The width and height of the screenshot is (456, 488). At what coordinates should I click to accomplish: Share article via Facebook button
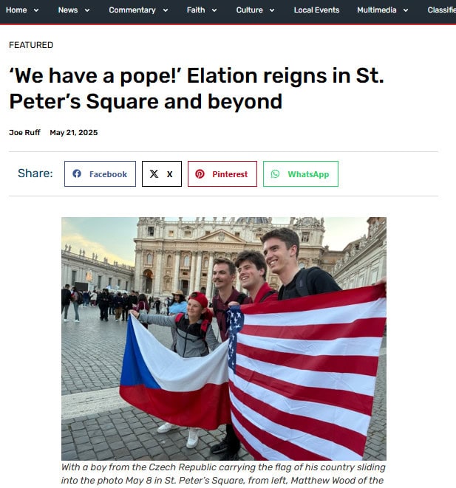100,173
